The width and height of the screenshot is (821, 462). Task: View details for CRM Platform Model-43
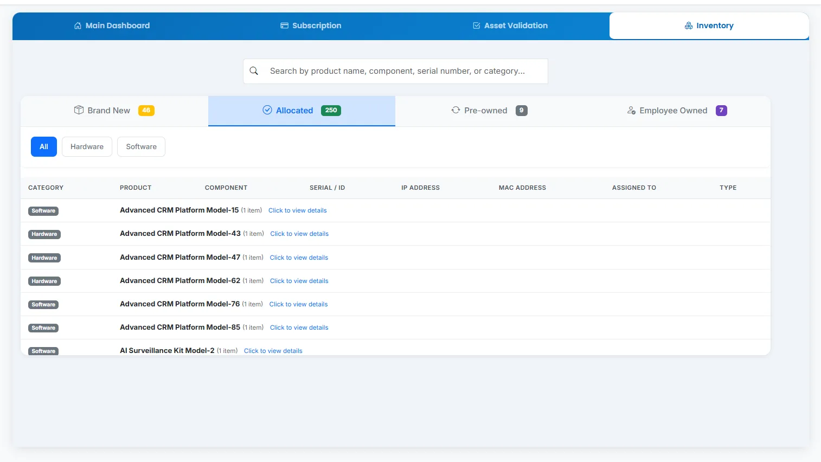coord(299,234)
